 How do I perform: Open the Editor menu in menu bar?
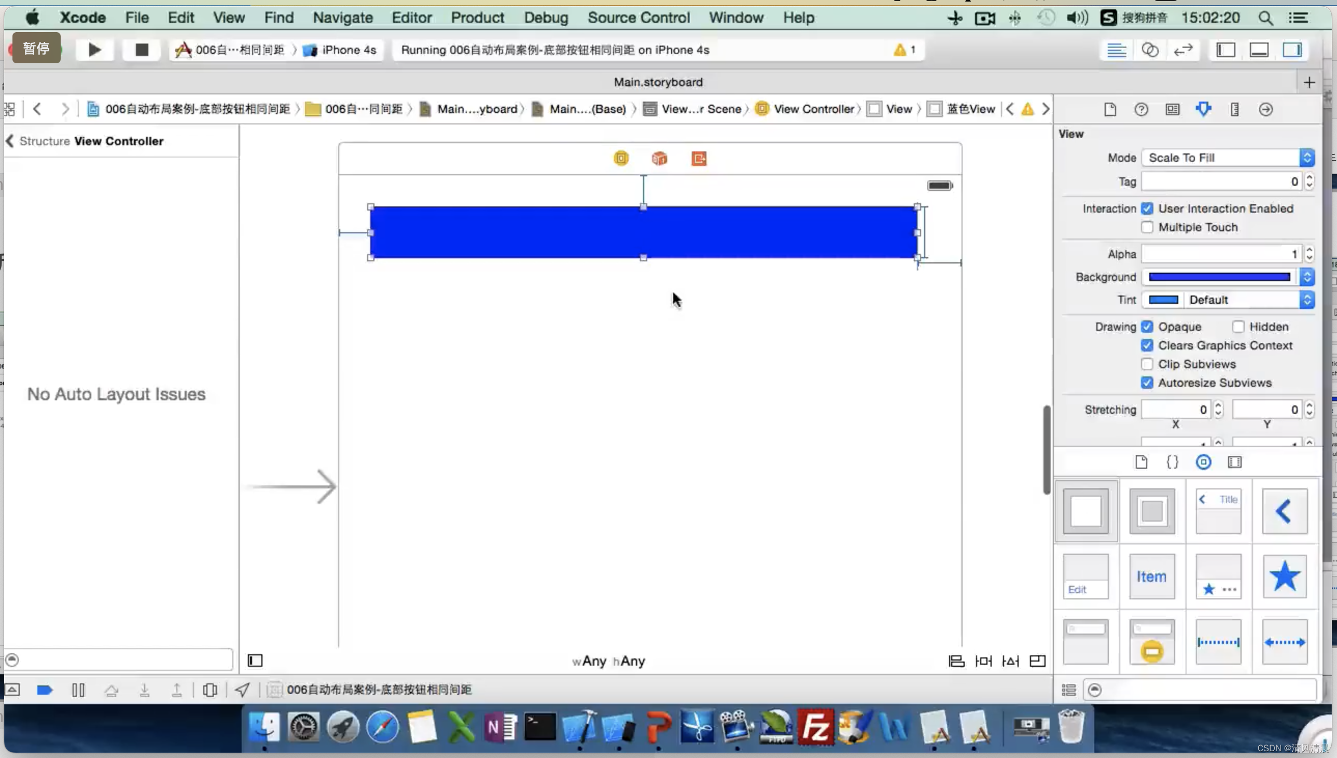pyautogui.click(x=410, y=18)
